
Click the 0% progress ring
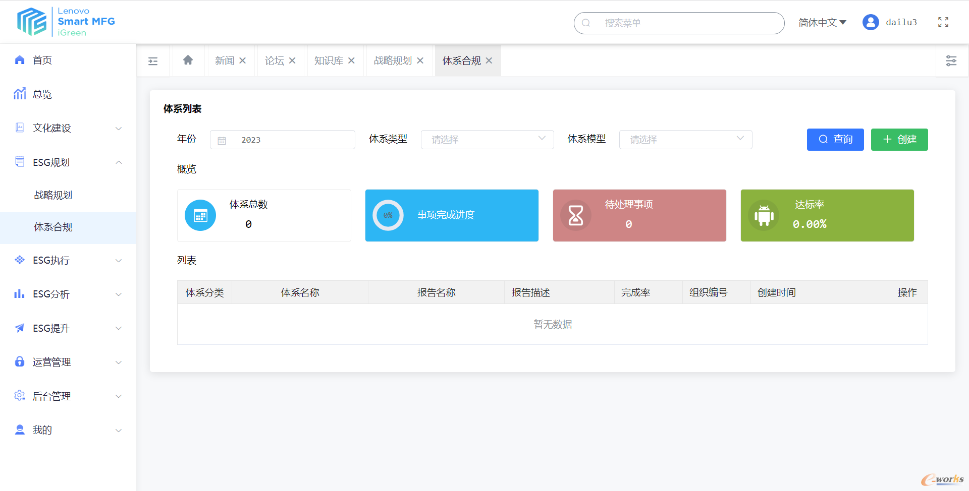click(x=388, y=215)
